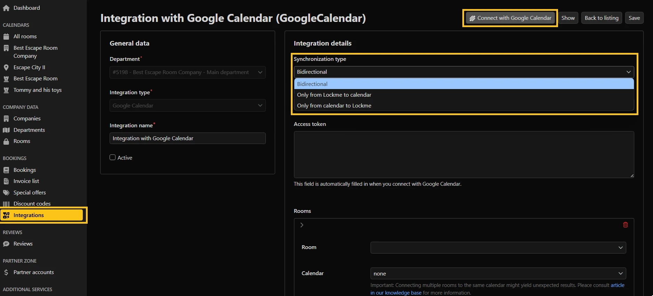The image size is (653, 296).
Task: Click the Rooms padlock icon
Action: pos(6,141)
